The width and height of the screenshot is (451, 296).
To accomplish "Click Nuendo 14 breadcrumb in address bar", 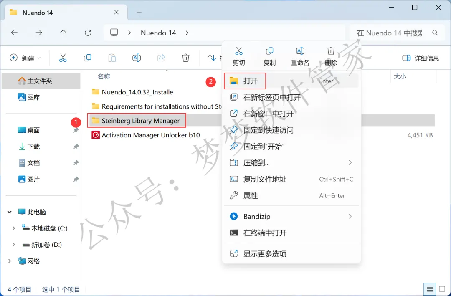I will click(x=158, y=33).
